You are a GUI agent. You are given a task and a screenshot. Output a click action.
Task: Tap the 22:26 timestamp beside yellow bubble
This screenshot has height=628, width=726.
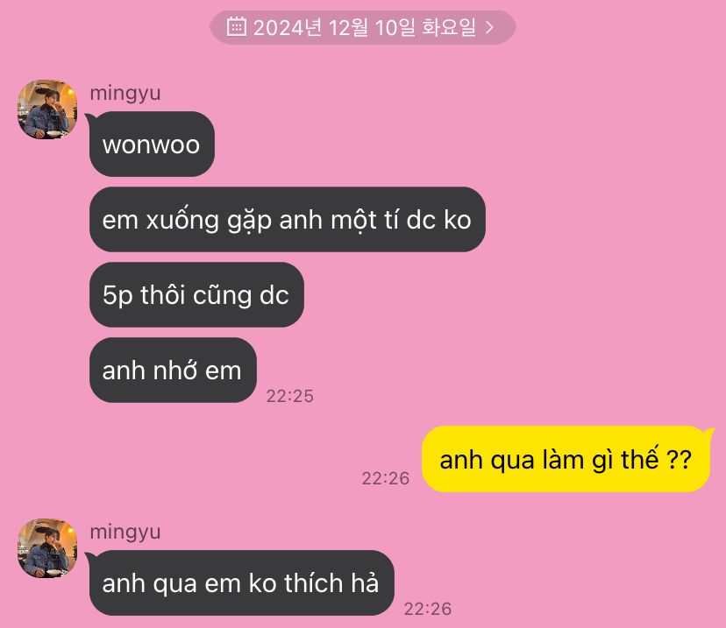pyautogui.click(x=386, y=478)
